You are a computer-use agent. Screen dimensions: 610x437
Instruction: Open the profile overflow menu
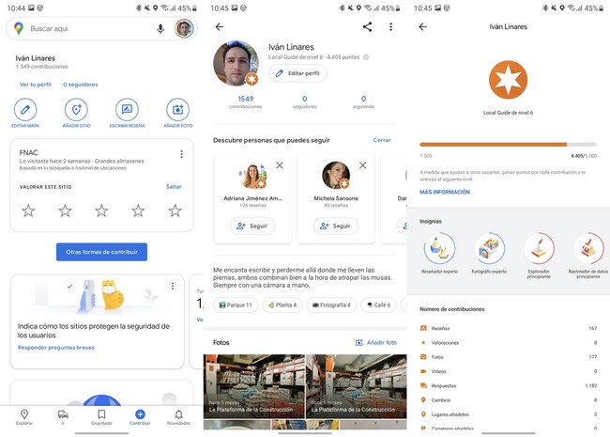click(x=390, y=26)
